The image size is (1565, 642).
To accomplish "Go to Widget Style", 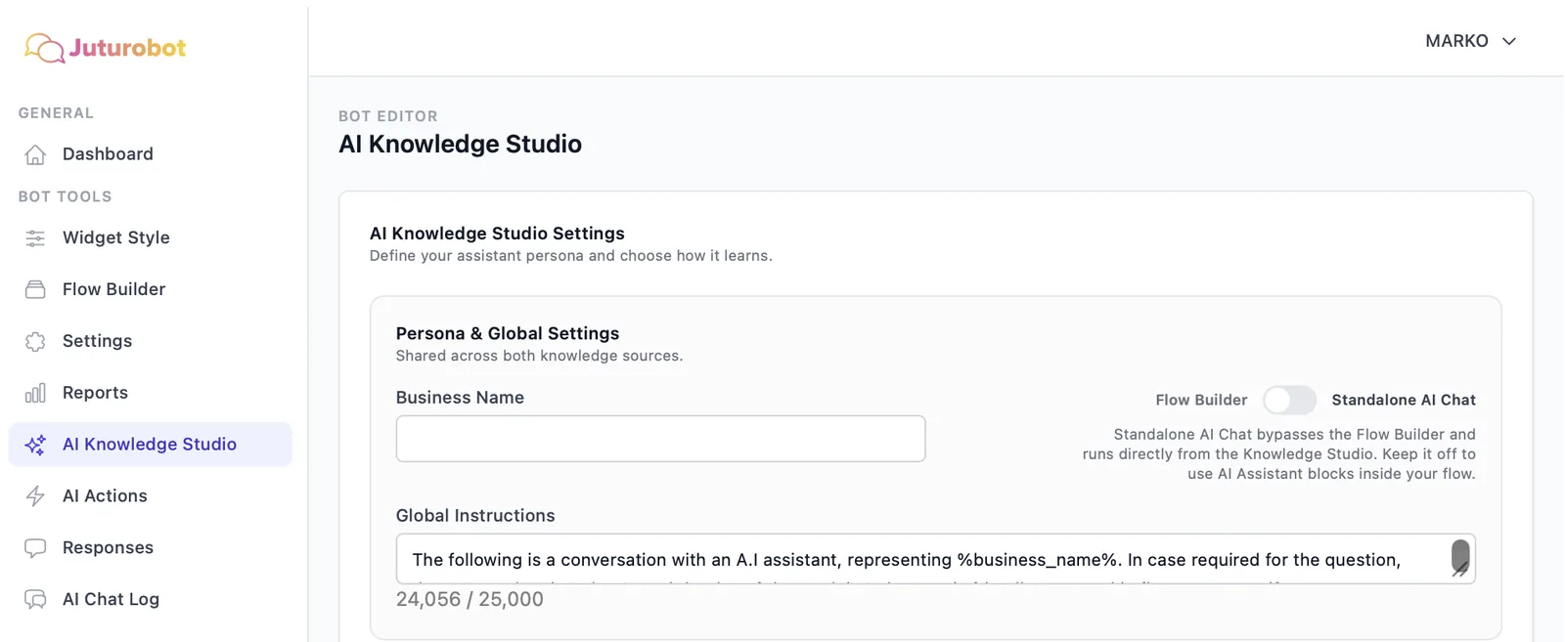I will pos(151,238).
